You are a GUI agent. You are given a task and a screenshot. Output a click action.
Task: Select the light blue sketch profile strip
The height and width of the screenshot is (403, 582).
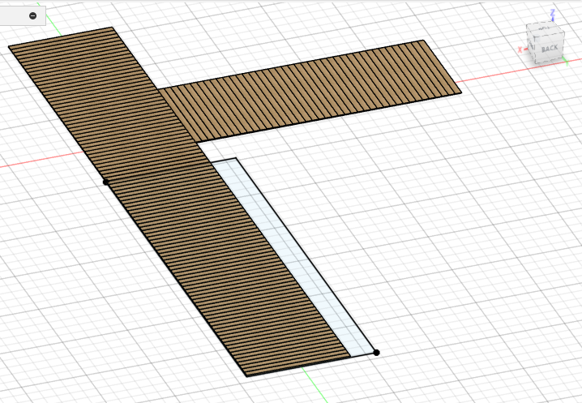click(x=293, y=256)
